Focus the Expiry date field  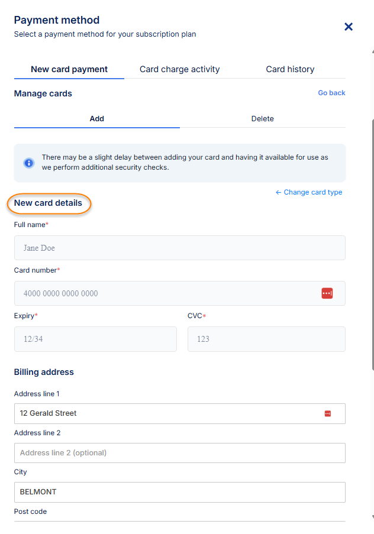click(95, 339)
